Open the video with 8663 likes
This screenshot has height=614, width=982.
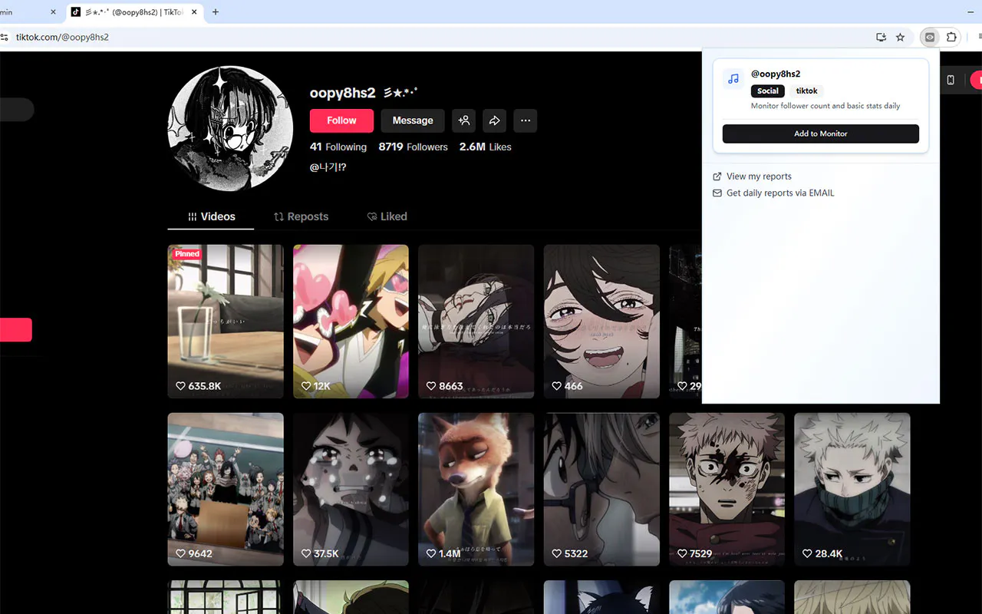pyautogui.click(x=476, y=322)
